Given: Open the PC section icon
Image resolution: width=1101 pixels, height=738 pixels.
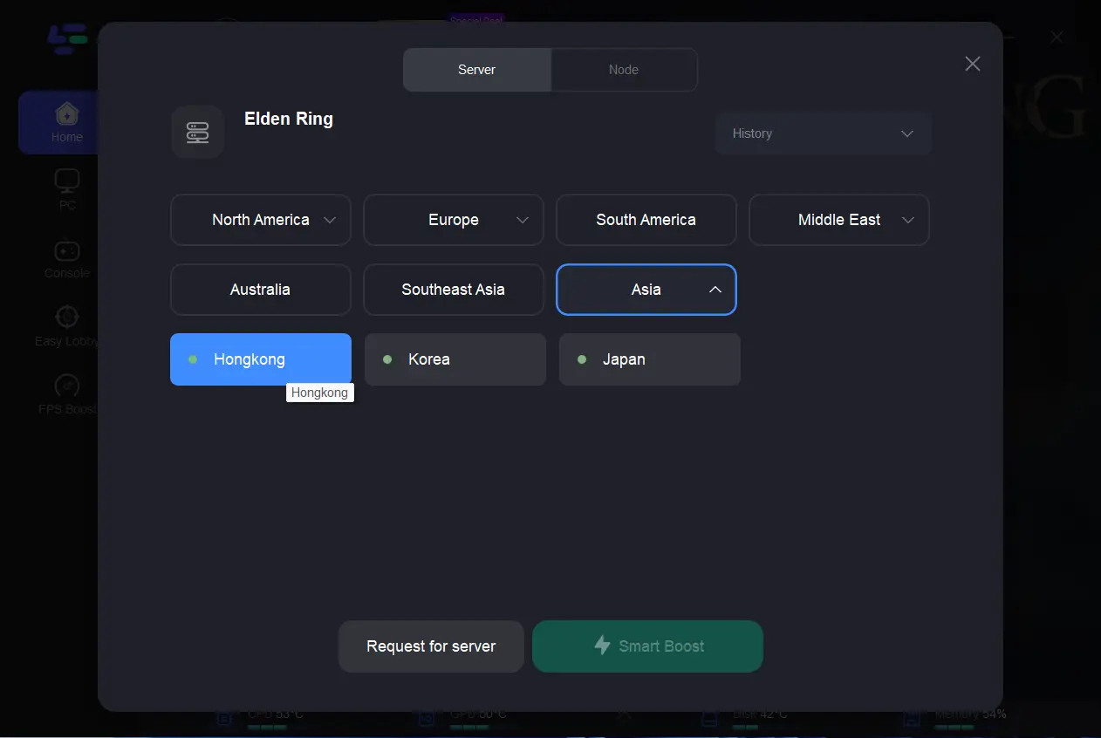Looking at the screenshot, I should click(66, 181).
